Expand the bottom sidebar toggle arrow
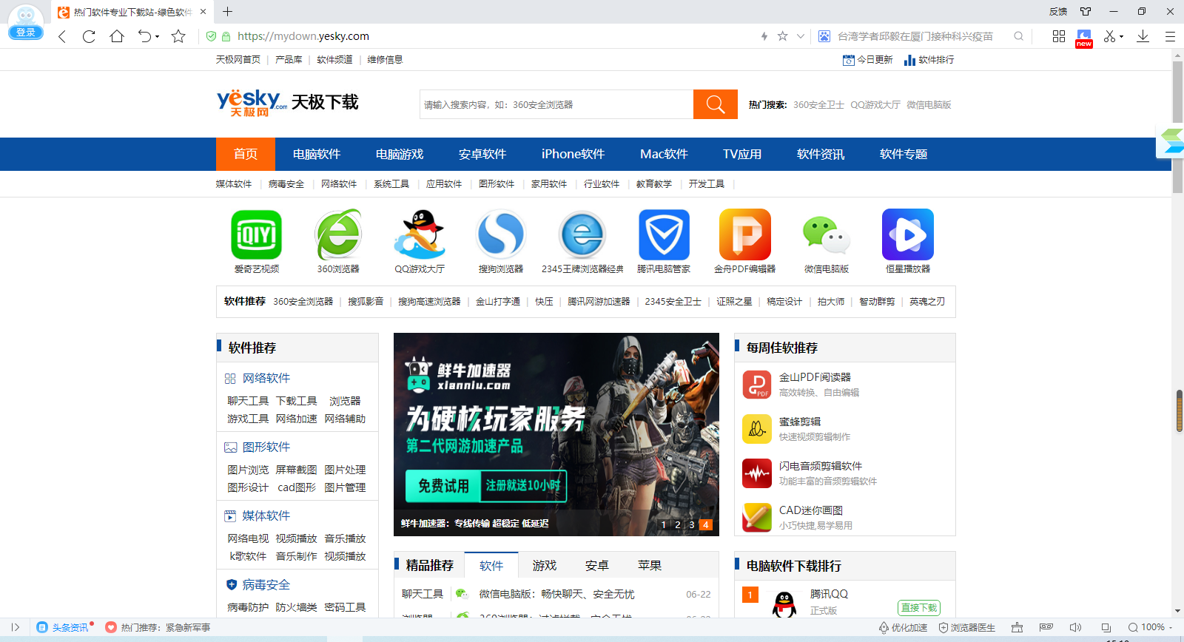The image size is (1184, 642). pos(15,627)
